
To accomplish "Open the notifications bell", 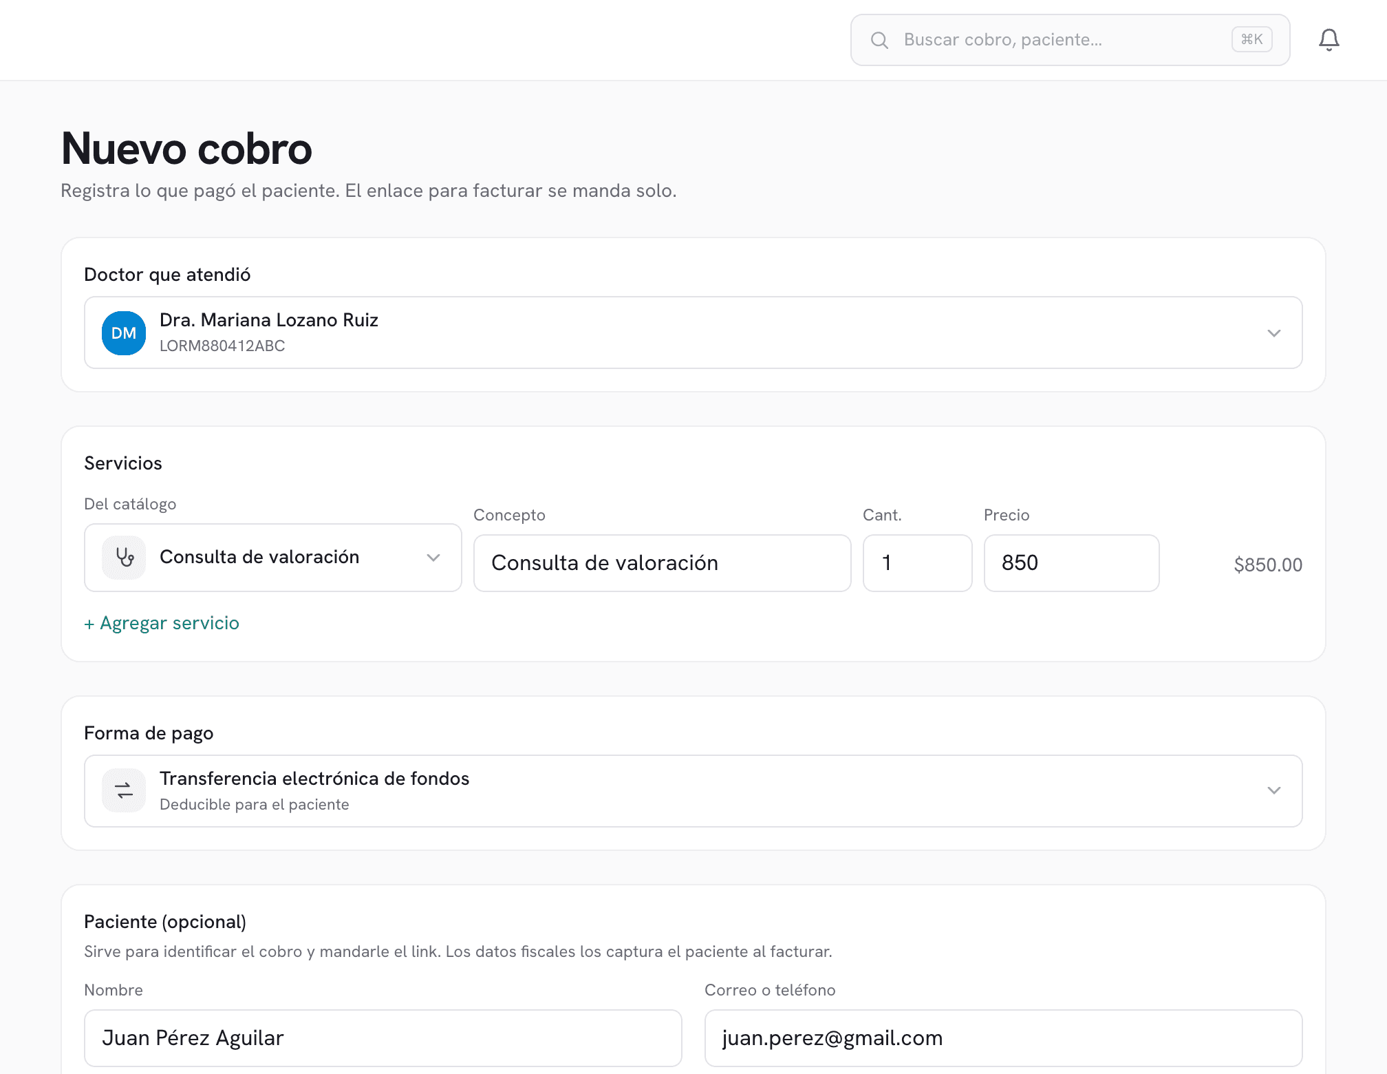I will [x=1329, y=40].
